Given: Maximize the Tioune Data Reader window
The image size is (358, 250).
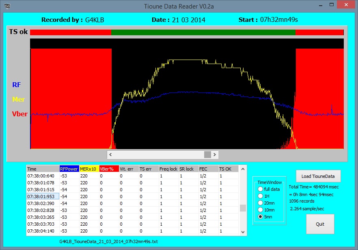Looking at the screenshot, I should click(332, 4).
